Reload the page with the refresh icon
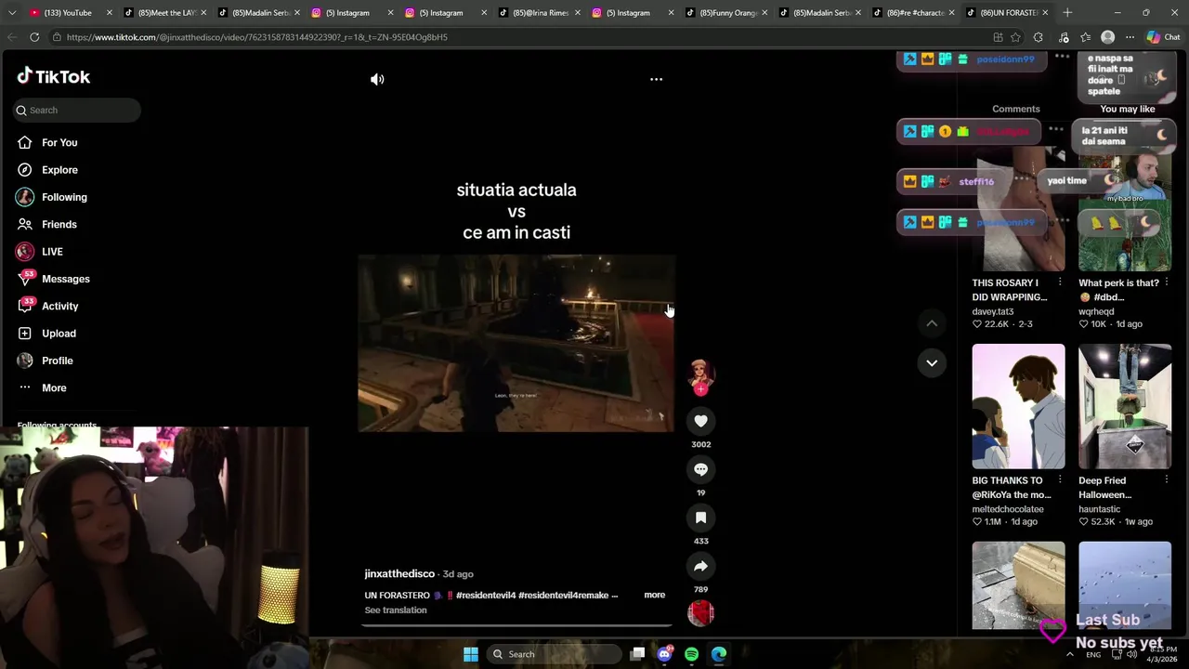Screen dimensions: 1189x669 [x=34, y=37]
